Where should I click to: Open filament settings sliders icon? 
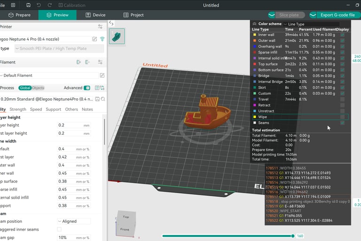tap(100, 62)
